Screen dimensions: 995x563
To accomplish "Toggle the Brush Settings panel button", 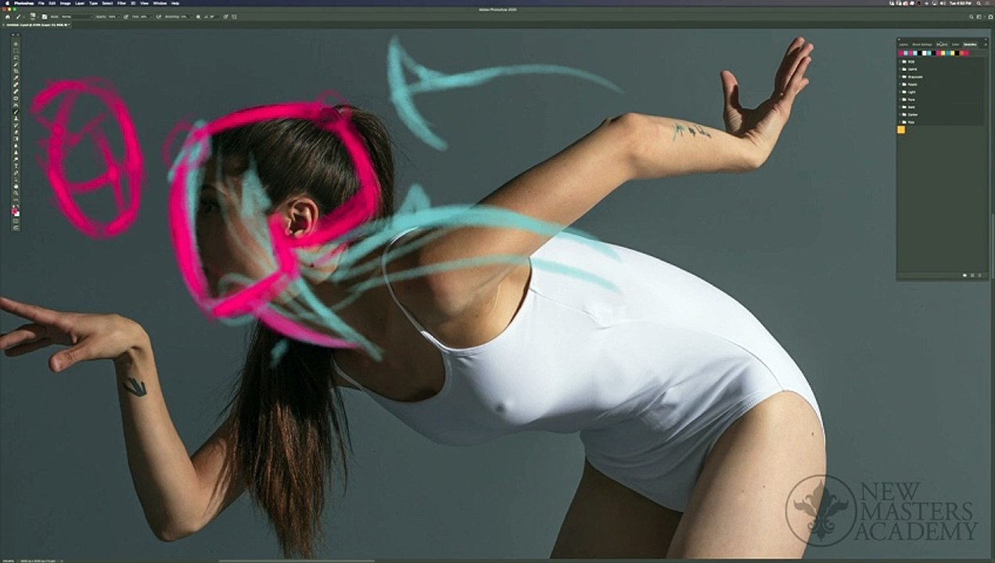I will (x=45, y=16).
